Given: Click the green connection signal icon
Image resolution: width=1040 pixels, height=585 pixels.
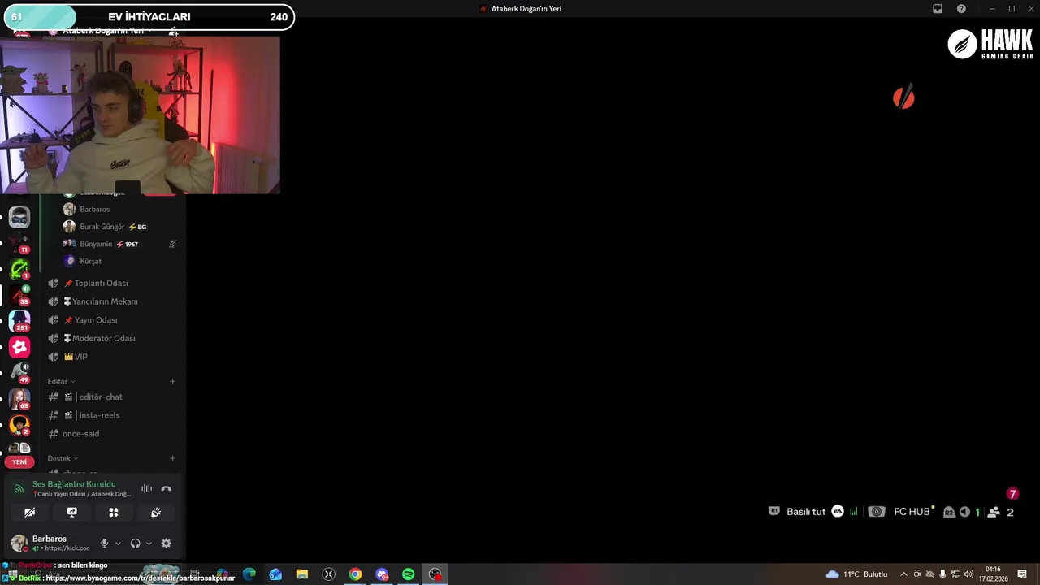Looking at the screenshot, I should pyautogui.click(x=19, y=489).
